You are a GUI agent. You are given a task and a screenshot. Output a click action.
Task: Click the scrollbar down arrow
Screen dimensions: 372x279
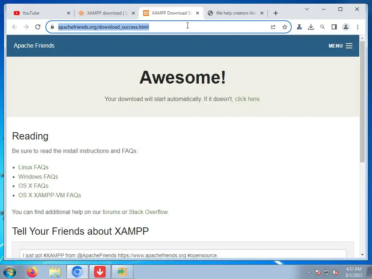(x=362, y=255)
